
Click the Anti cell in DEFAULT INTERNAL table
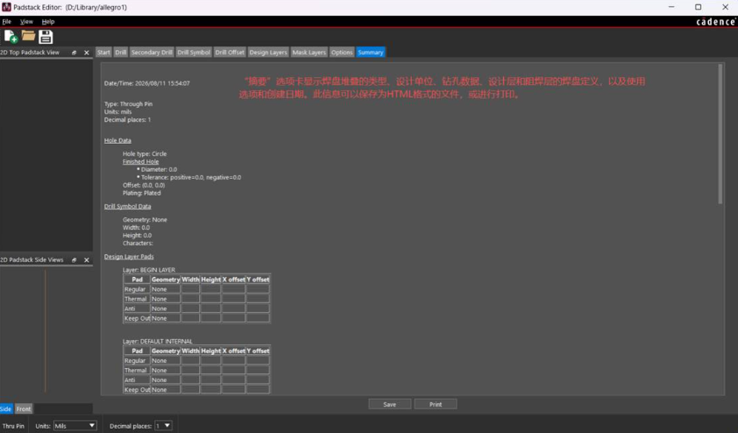coord(137,380)
